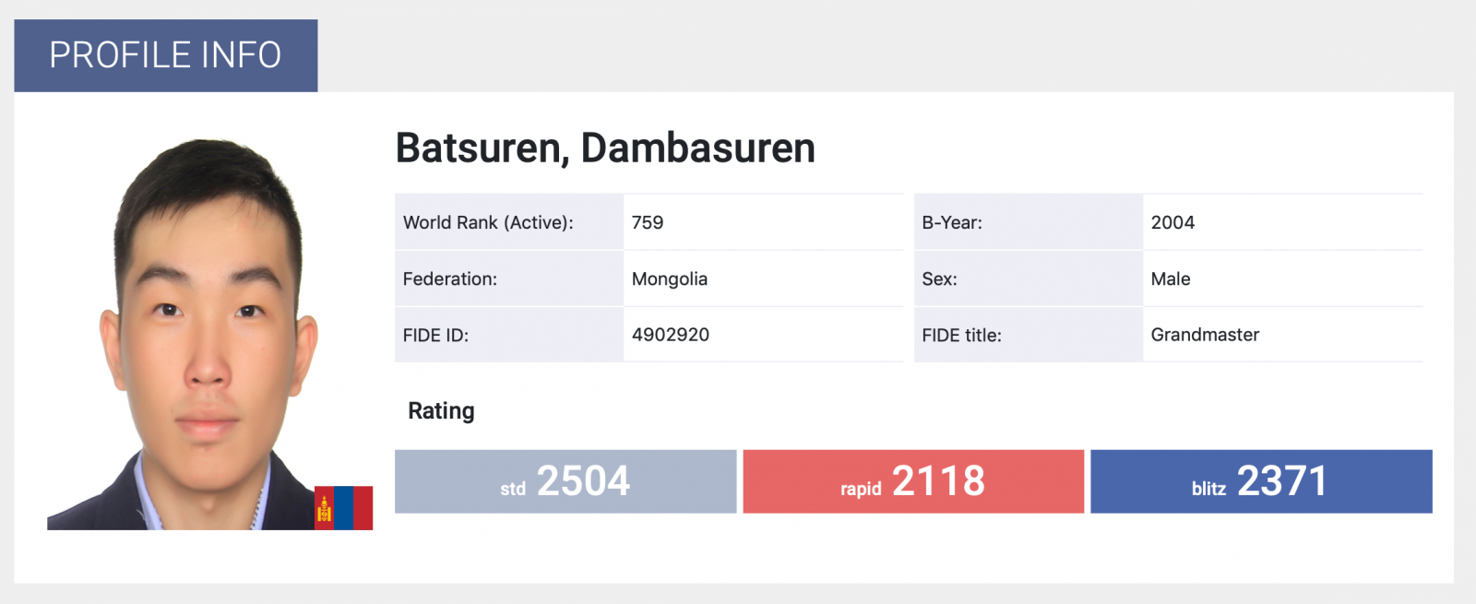This screenshot has width=1476, height=604.
Task: Click the name heading Batsuren, Dambasuren
Action: coord(605,148)
